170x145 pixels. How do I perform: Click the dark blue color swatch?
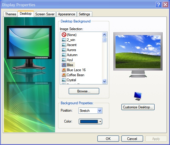pos(89,121)
